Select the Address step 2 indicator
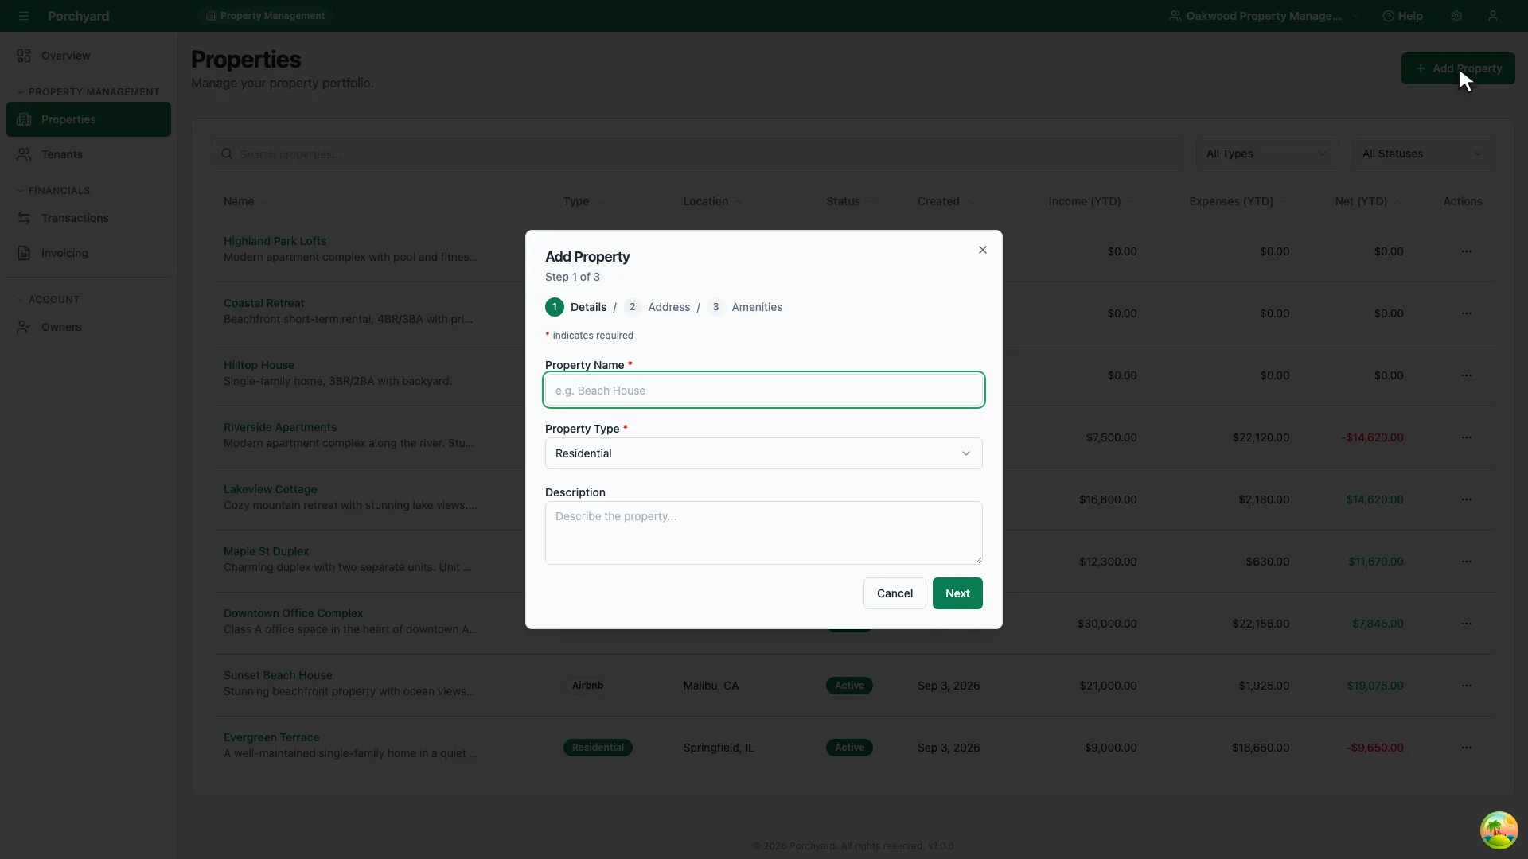 (x=657, y=307)
